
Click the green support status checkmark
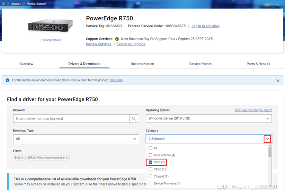117,39
